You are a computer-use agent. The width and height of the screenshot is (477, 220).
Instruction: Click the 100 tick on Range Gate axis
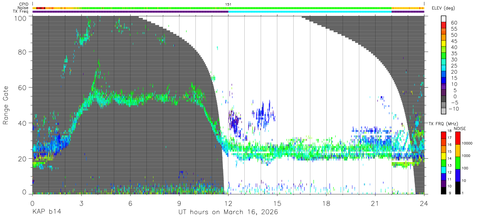21,18
